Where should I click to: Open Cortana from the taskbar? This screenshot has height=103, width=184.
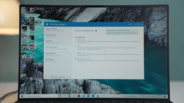[60, 96]
